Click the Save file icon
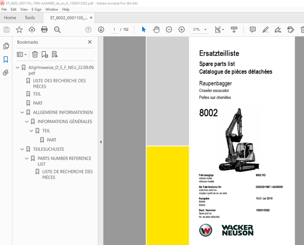The image size is (304, 245). (x=6, y=29)
